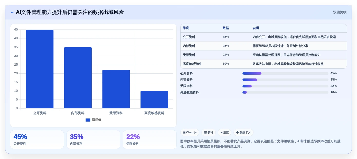Click the 说明 column header
357x159 pixels.
click(x=256, y=28)
